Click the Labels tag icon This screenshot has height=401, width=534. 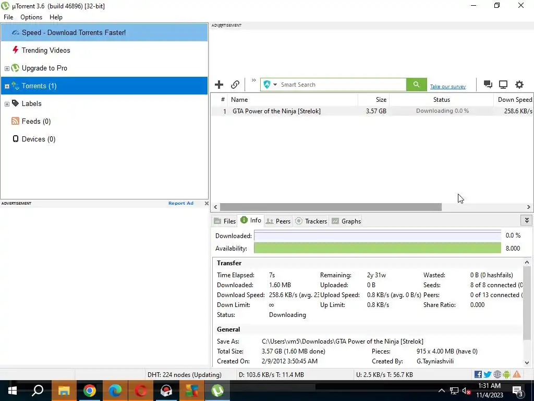point(15,103)
